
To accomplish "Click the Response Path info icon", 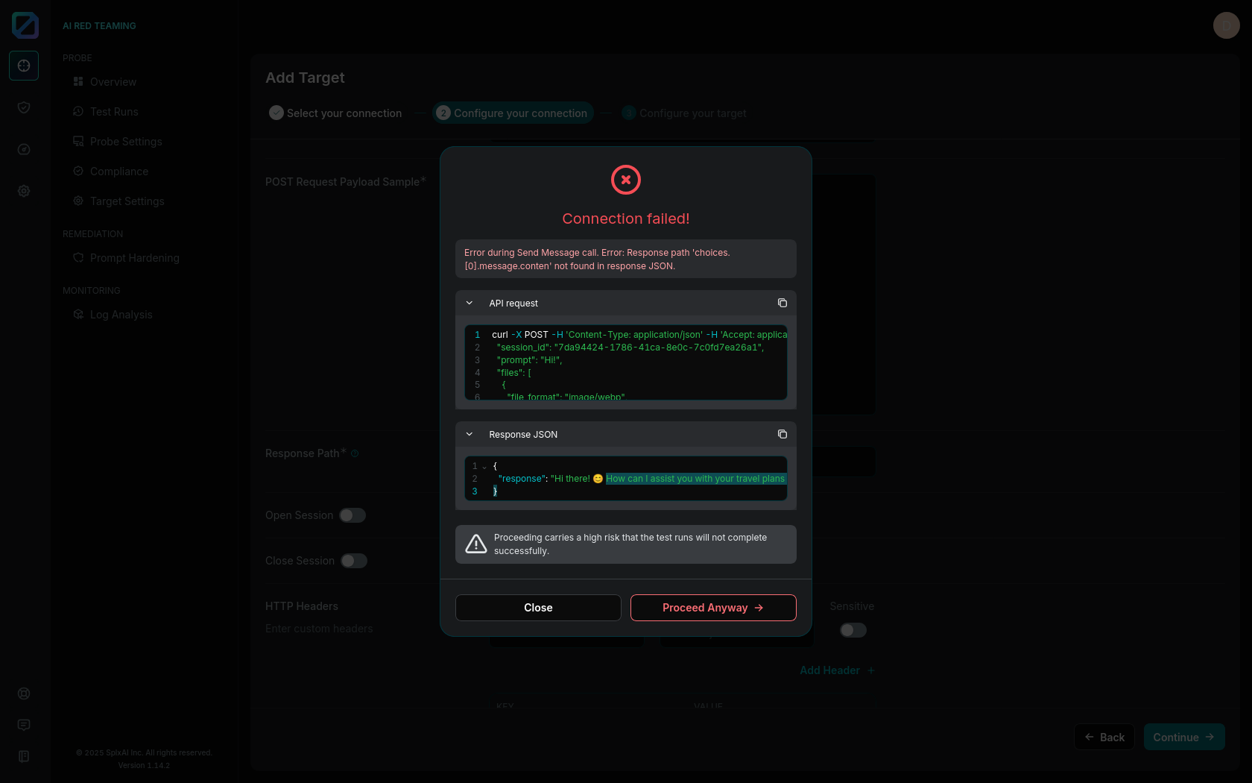I will pos(355,453).
